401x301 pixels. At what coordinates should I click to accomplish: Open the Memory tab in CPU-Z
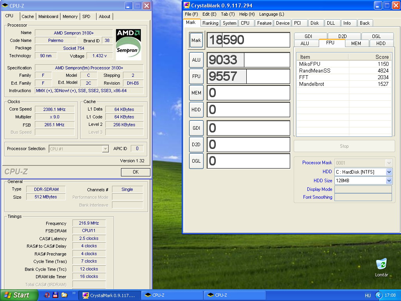click(70, 16)
